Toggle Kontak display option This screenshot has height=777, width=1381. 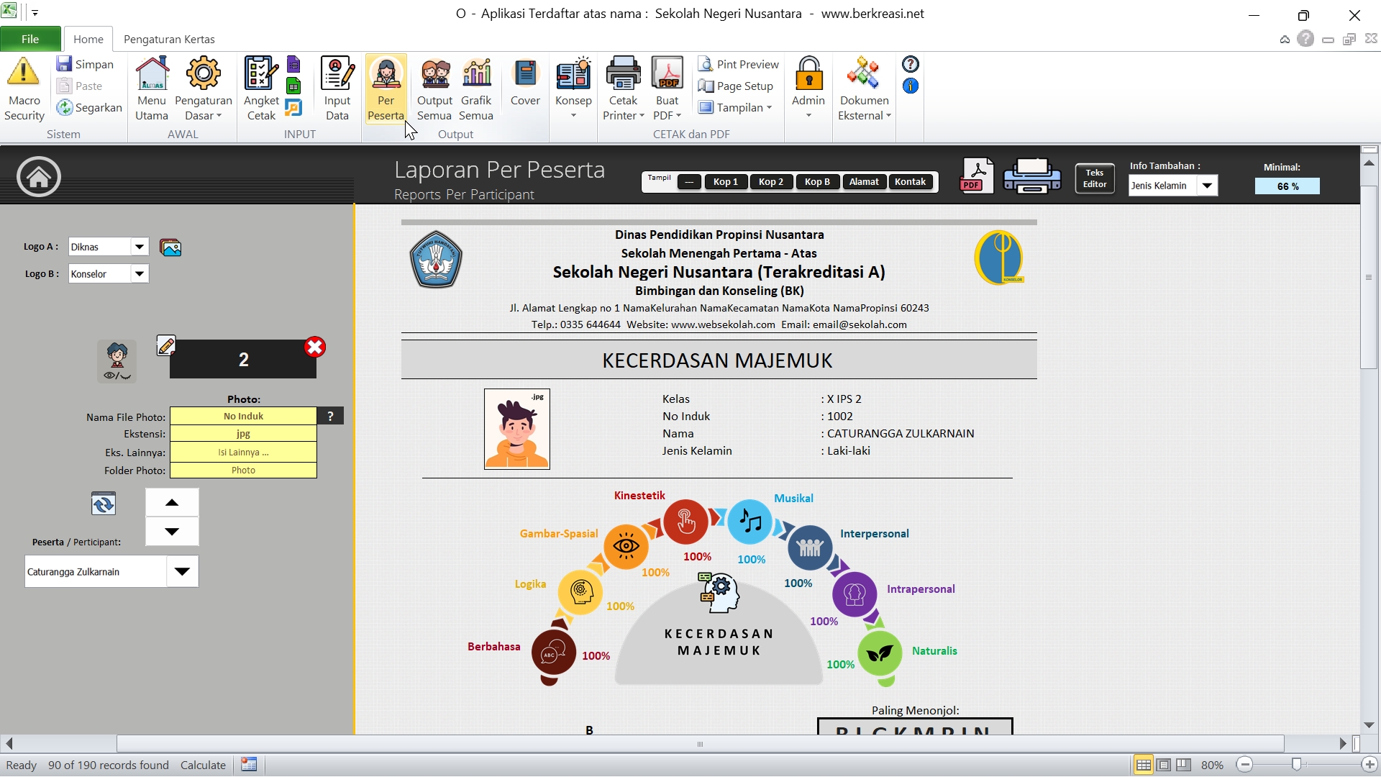[x=910, y=182]
